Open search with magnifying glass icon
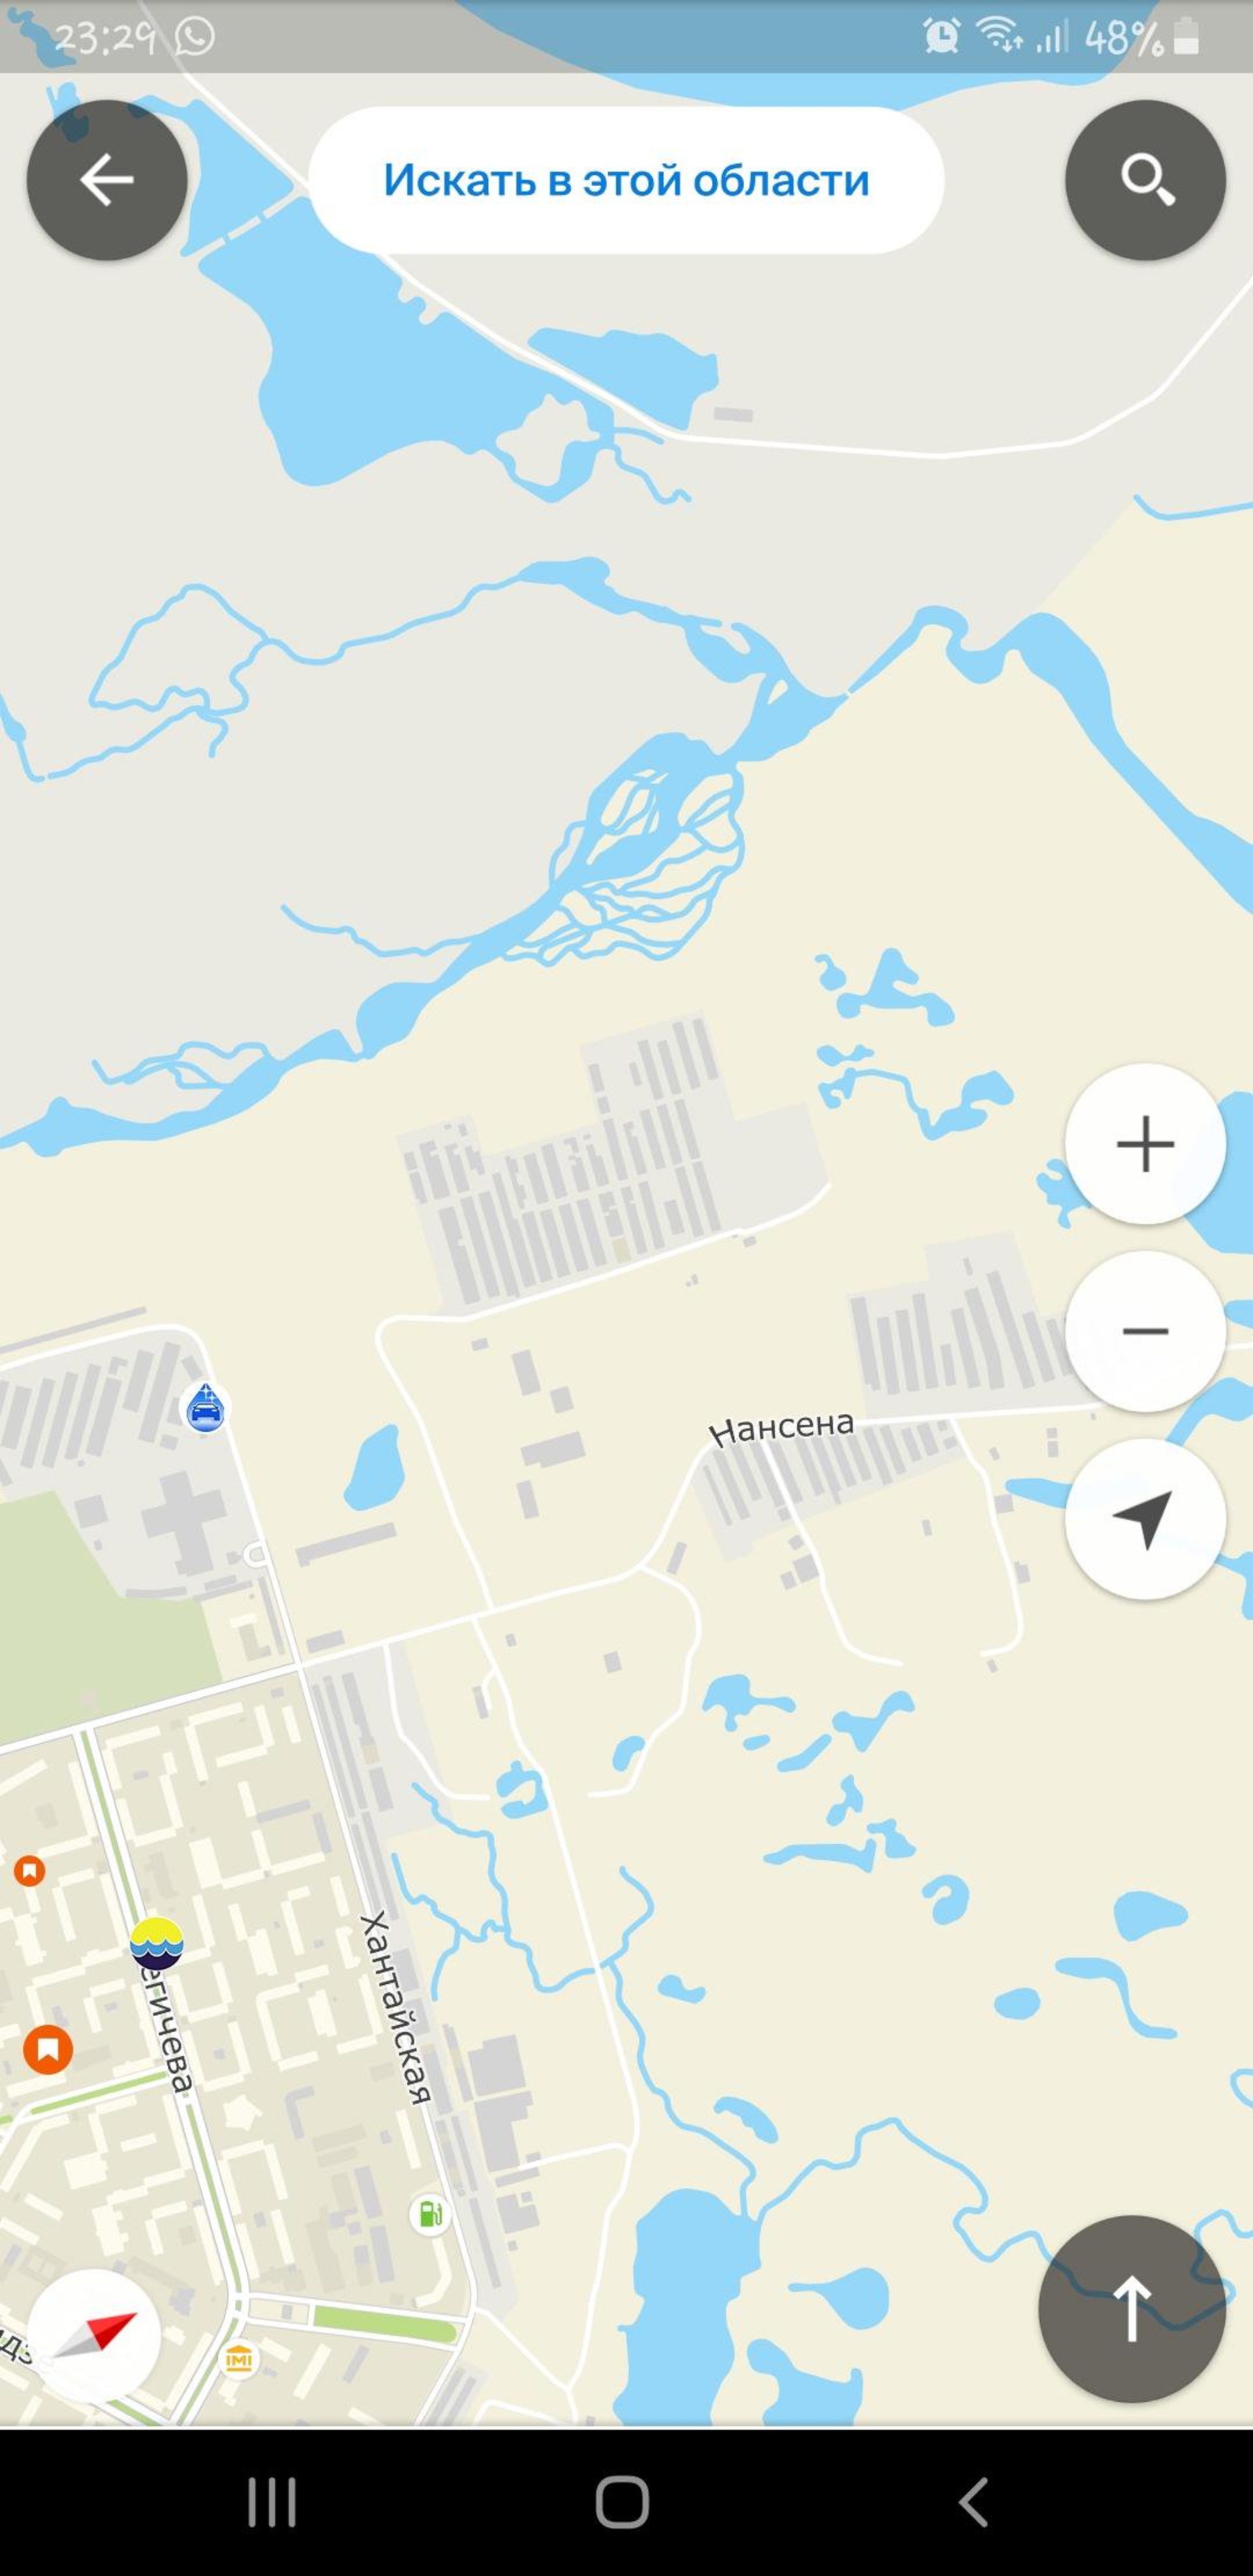Viewport: 1253px width, 2576px height. click(1145, 180)
